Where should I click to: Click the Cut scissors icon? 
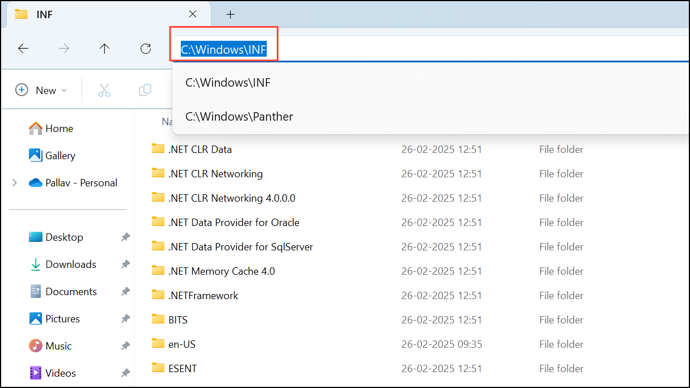click(x=104, y=90)
